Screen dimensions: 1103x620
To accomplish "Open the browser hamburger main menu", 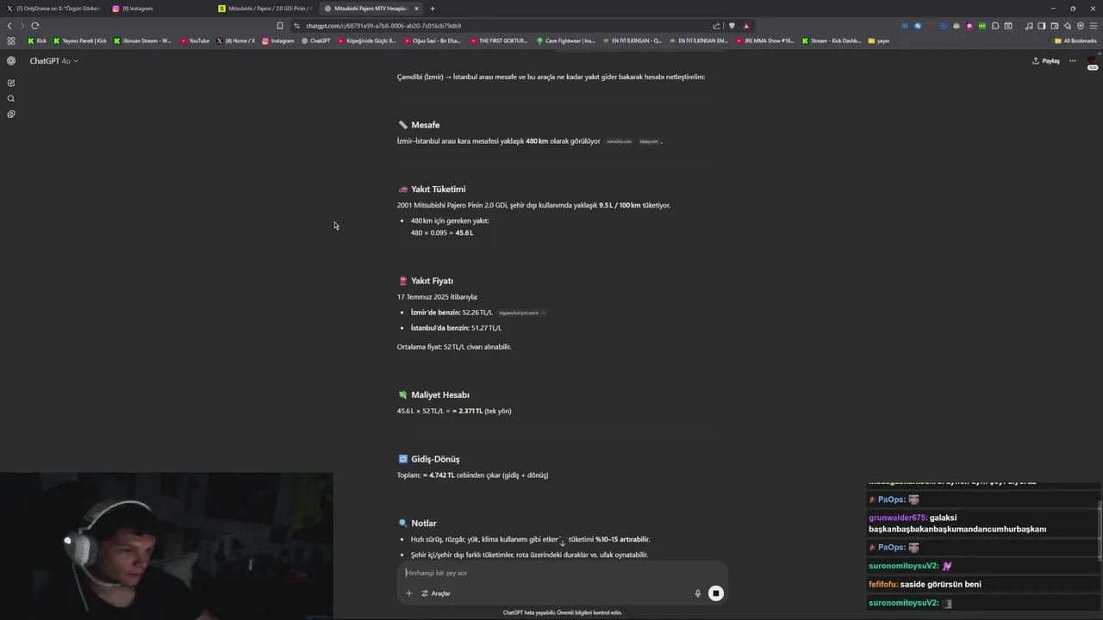I will click(x=1093, y=26).
